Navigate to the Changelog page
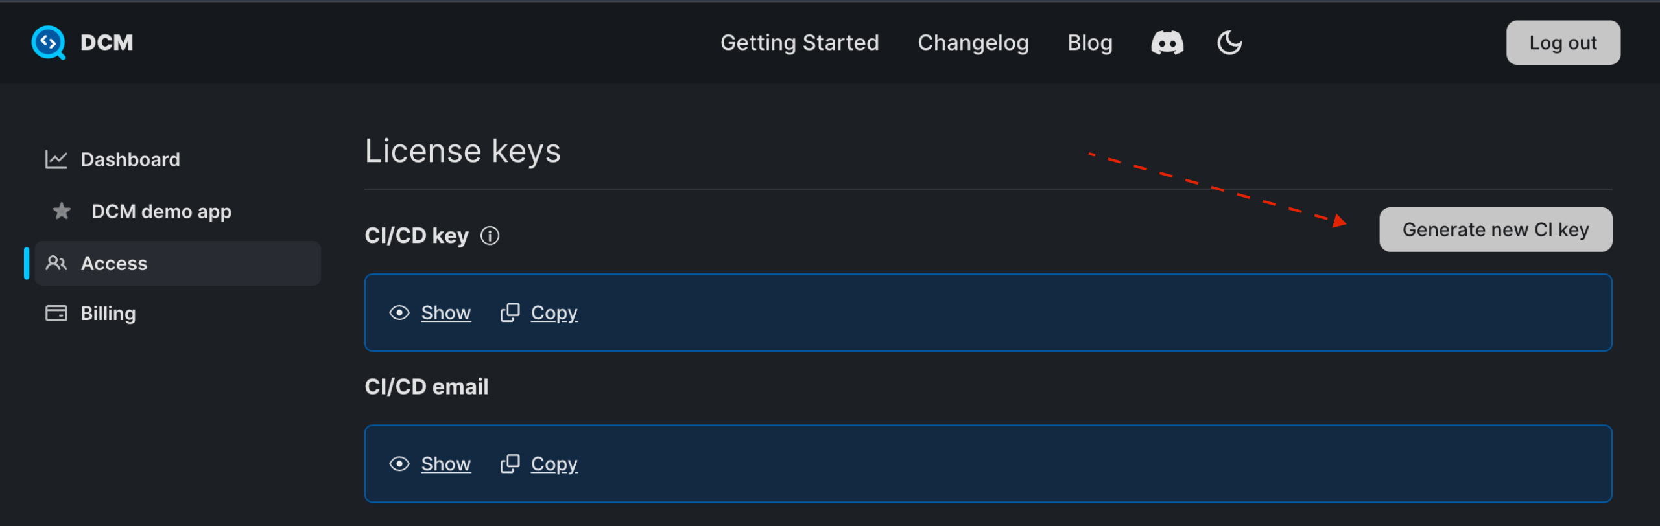 973,42
